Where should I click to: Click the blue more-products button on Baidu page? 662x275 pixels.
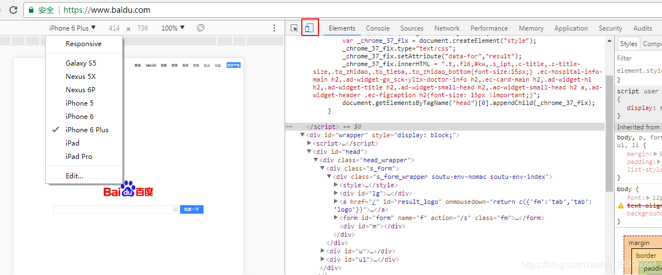[233, 66]
